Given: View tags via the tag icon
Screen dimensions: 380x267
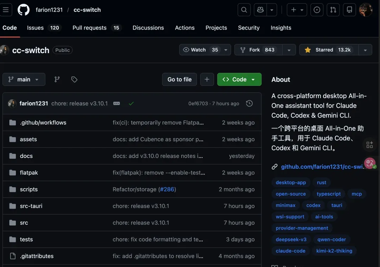Looking at the screenshot, I should point(74,80).
